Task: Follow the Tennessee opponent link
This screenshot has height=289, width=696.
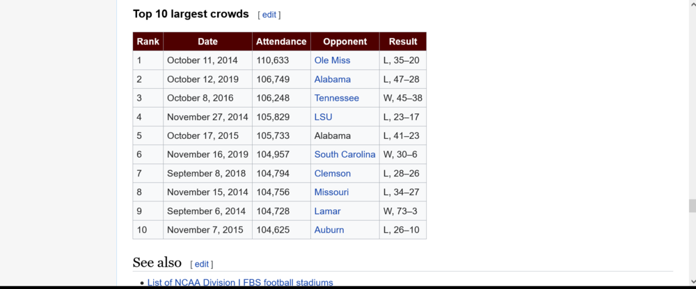Action: pyautogui.click(x=336, y=98)
